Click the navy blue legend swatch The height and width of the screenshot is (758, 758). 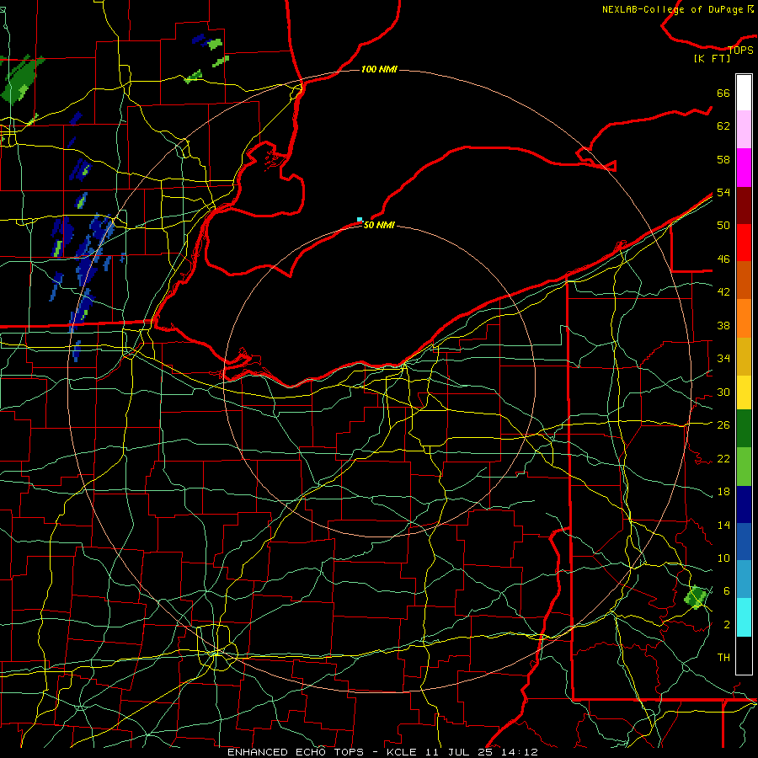coord(744,504)
